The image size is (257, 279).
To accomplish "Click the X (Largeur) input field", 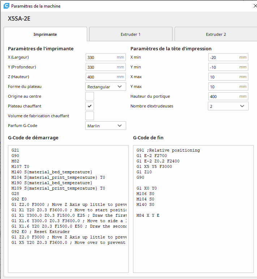I will (106, 57).
